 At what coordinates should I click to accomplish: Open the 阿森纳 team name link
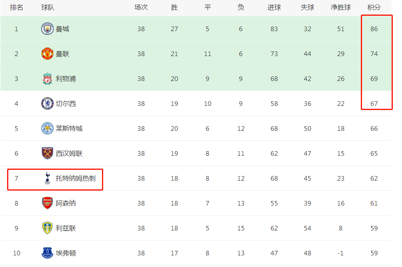coord(66,203)
